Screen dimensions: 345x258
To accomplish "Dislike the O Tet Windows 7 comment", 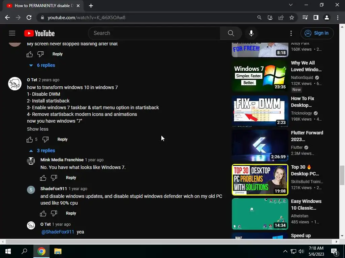I will click(45, 139).
